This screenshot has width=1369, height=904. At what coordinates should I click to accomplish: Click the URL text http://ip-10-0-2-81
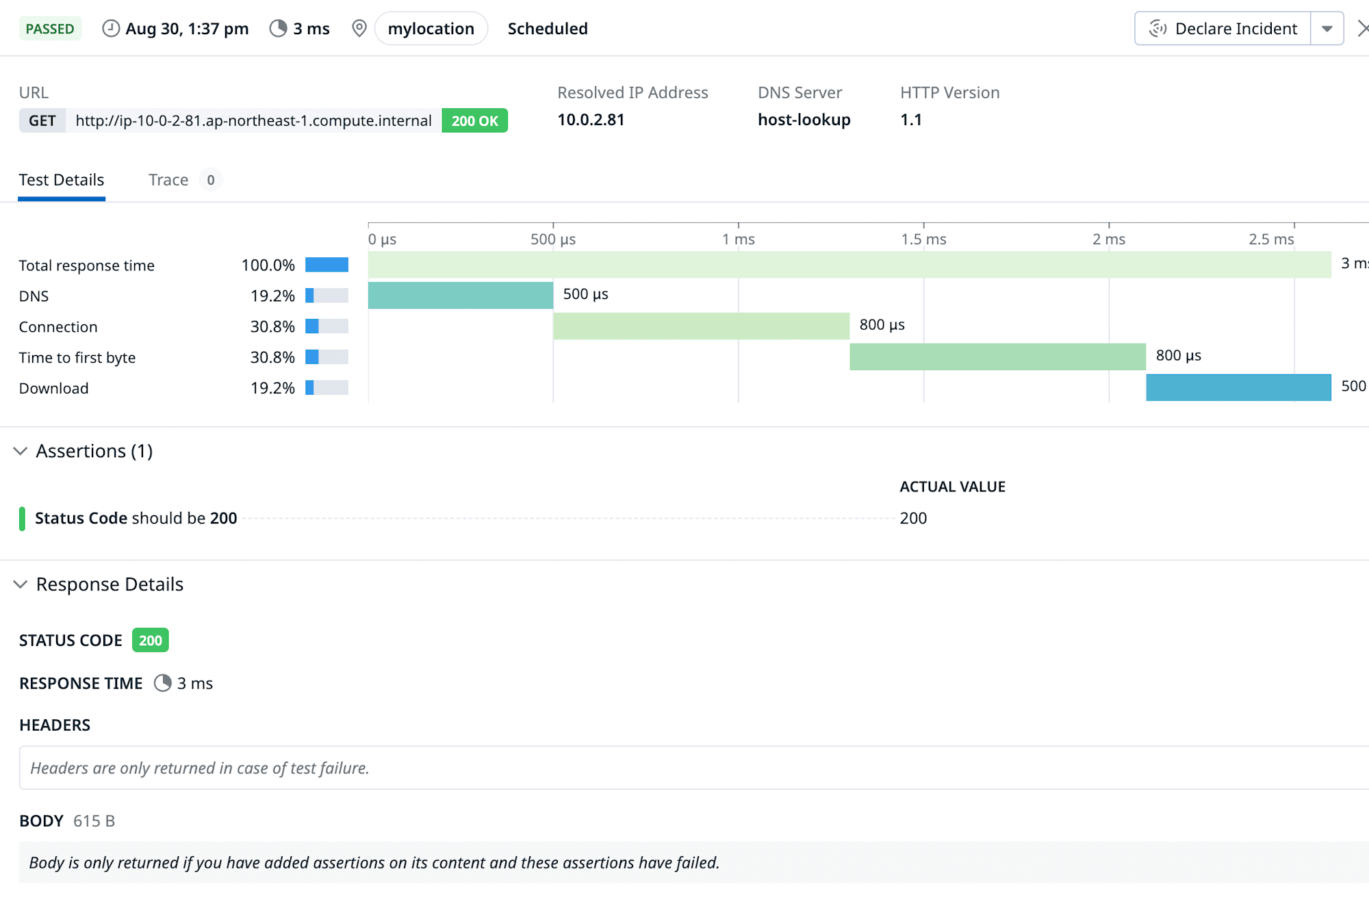tap(253, 120)
